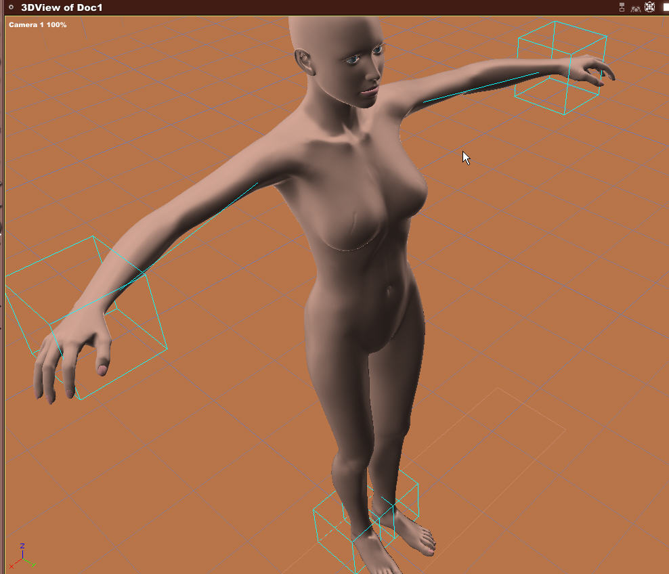This screenshot has height=574, width=669.
Task: Select the large cyan bounding box around near hand
Action: pyautogui.click(x=85, y=317)
